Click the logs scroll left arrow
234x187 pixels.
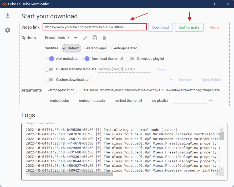click(x=28, y=174)
